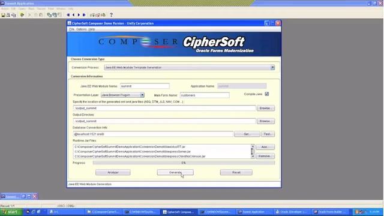This screenshot has height=216, width=384.
Task: Click the Paste icon in Summit toolbar
Action: click(41, 15)
